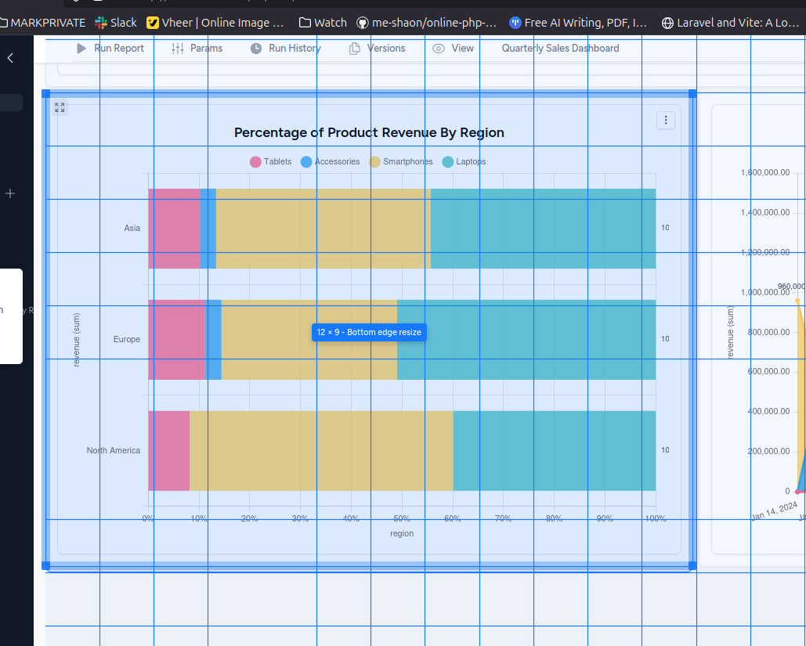
Task: Open the me-shaon/online-php GitHub bookmark
Action: pyautogui.click(x=427, y=23)
